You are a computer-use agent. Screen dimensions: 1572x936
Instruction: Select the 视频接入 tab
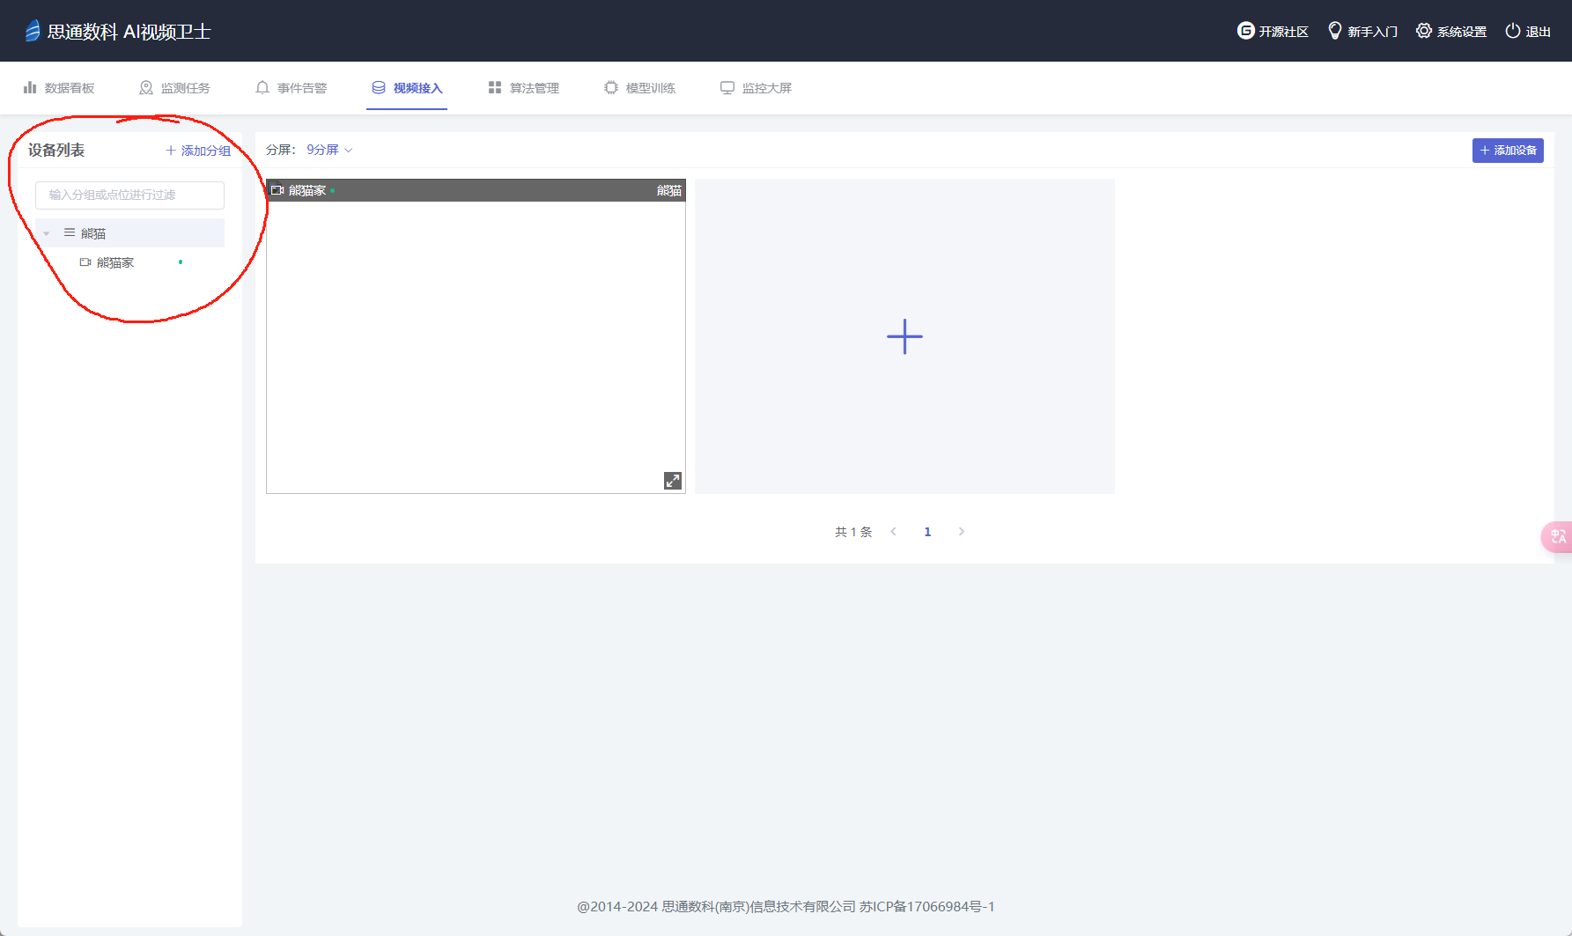pos(407,88)
